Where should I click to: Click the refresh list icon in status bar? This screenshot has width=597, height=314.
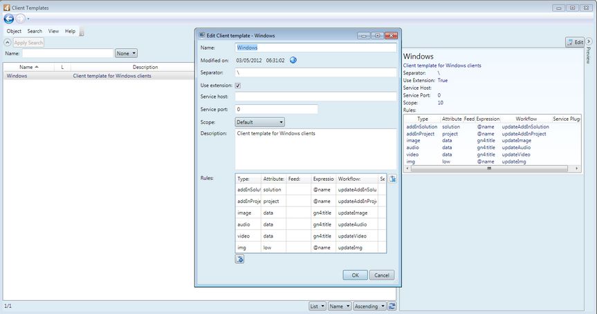(x=392, y=306)
